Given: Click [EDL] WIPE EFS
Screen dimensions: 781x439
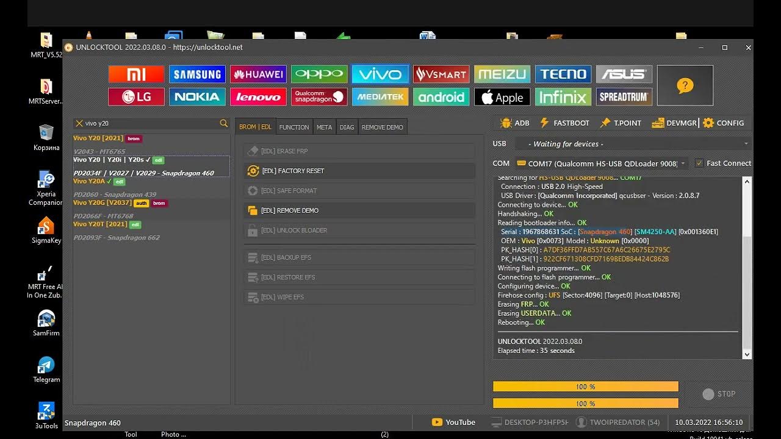Looking at the screenshot, I should [x=359, y=298].
